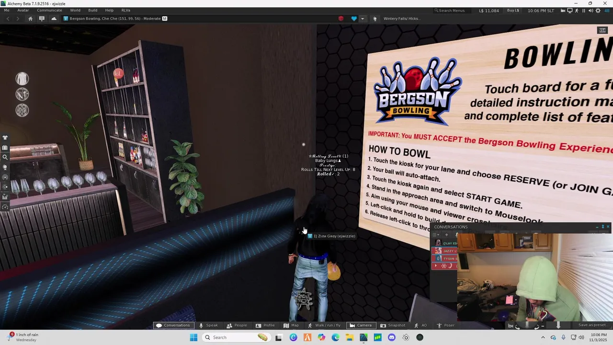Open the Me menu
This screenshot has width=613, height=345.
(7, 10)
